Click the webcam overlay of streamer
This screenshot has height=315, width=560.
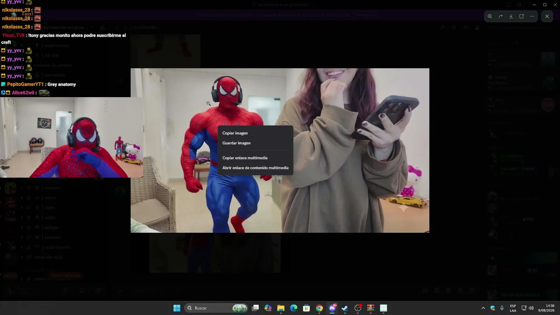(71, 137)
